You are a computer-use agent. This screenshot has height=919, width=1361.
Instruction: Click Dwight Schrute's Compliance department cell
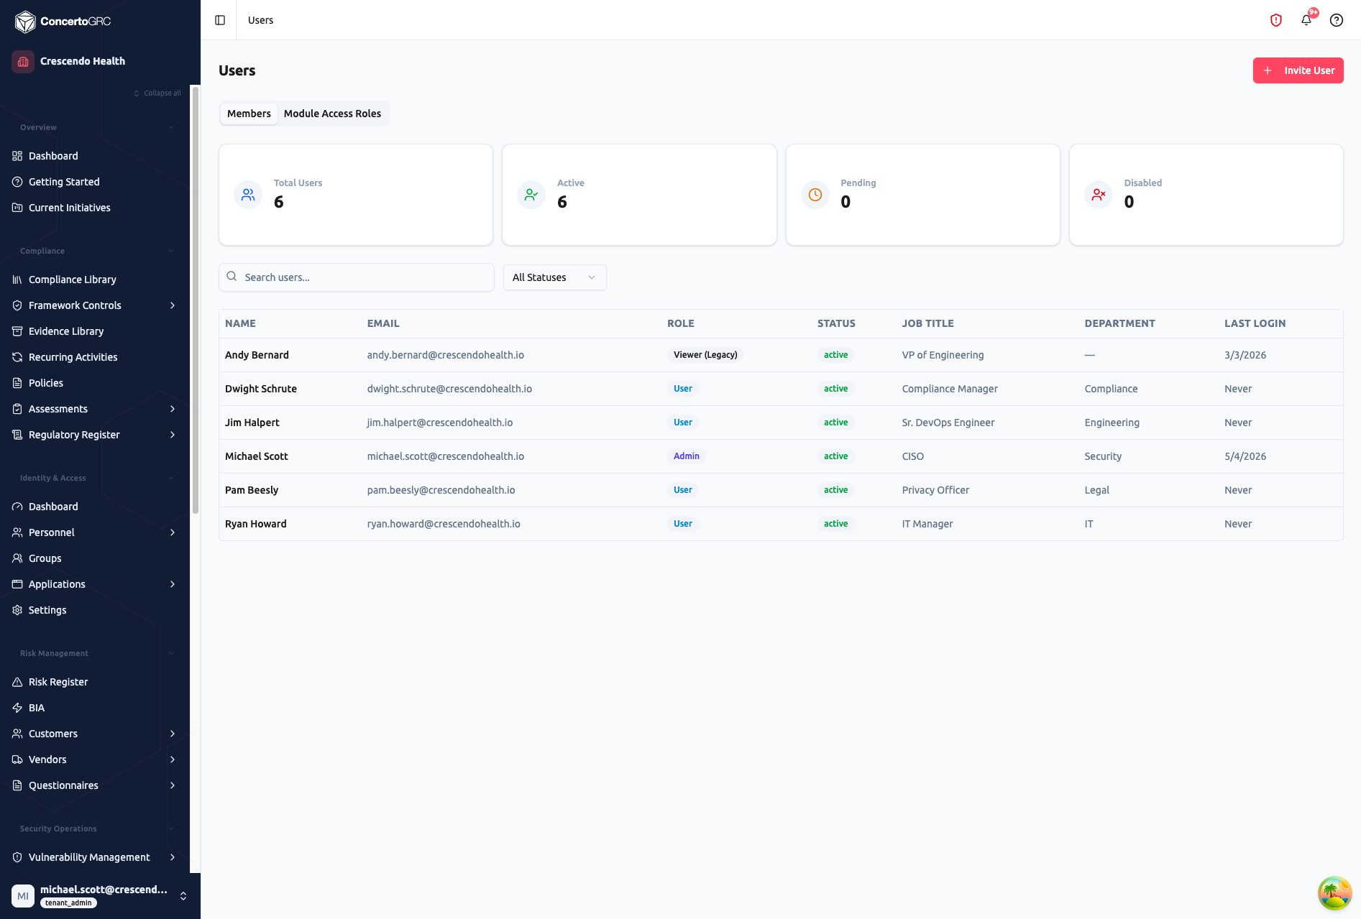[x=1111, y=389]
